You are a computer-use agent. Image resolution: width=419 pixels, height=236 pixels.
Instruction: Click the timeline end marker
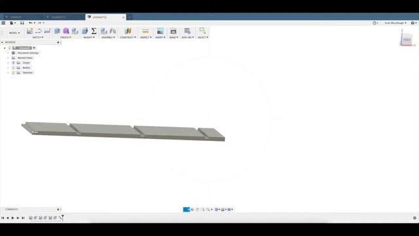tap(63, 218)
